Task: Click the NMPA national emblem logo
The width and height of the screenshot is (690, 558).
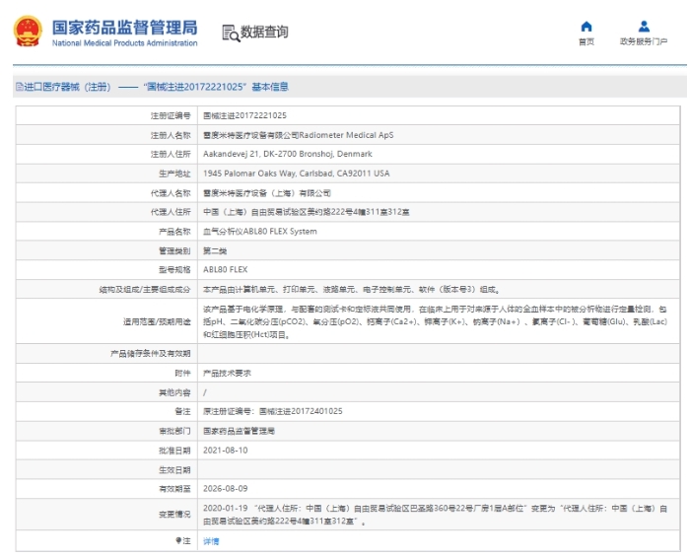Action: point(28,32)
